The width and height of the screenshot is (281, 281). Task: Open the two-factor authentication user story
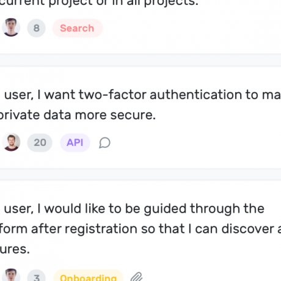point(140,105)
